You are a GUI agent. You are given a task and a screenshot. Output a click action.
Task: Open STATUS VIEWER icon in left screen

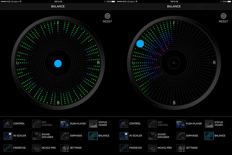click(x=93, y=124)
